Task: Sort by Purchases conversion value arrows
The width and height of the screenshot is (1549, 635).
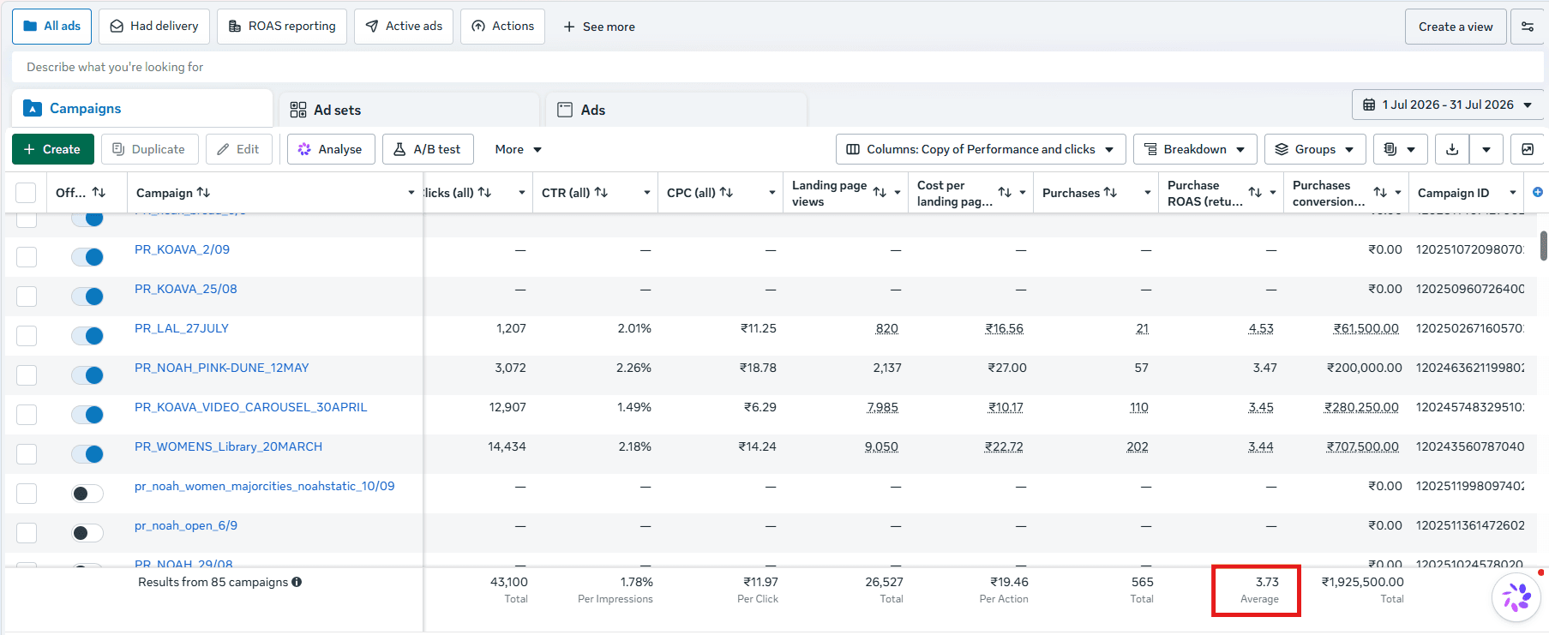Action: click(x=1380, y=193)
